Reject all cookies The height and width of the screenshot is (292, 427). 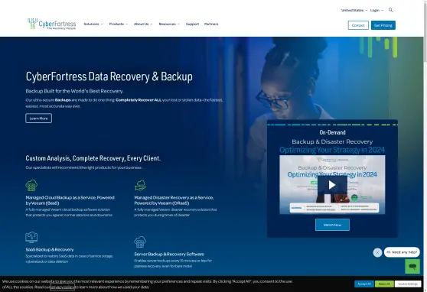384,284
